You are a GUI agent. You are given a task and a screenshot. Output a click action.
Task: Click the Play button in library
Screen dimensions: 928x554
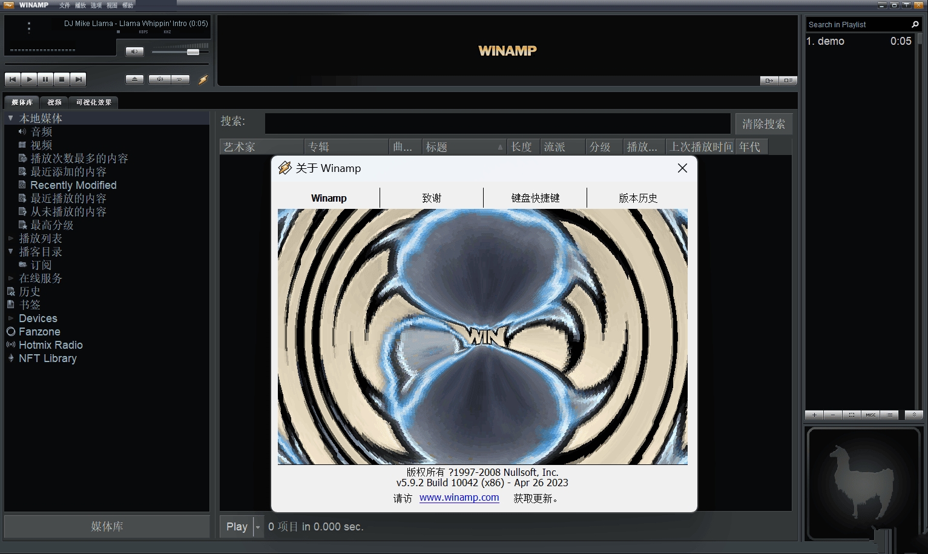click(237, 527)
